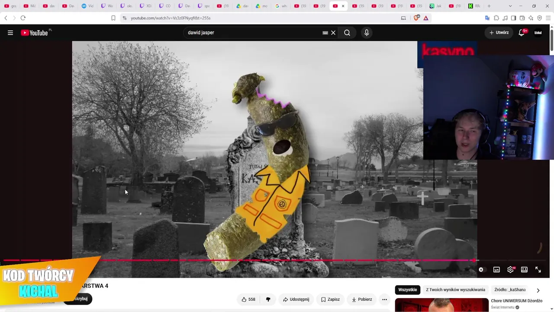554x312 pixels.
Task: Show more filter chips with right arrow
Action: [x=538, y=290]
